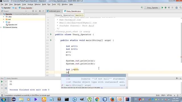
Task: Collapse the Operator project root node
Action: pyautogui.click(x=1, y=14)
